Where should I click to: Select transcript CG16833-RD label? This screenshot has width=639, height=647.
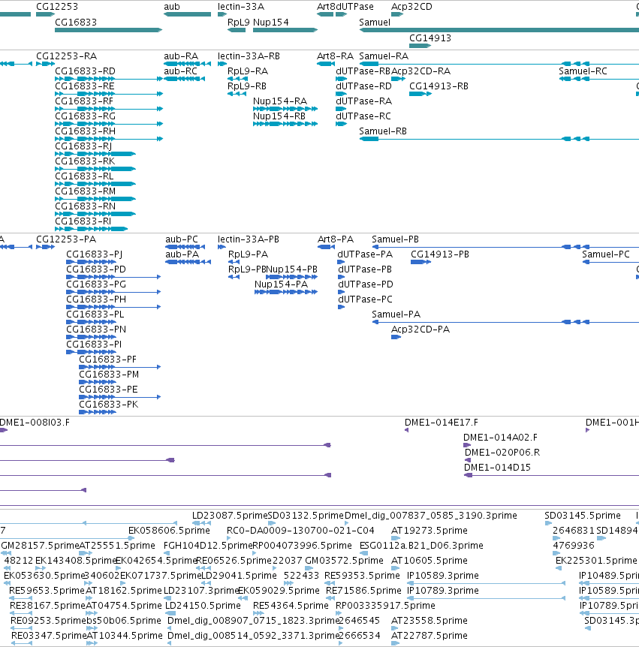coord(85,71)
